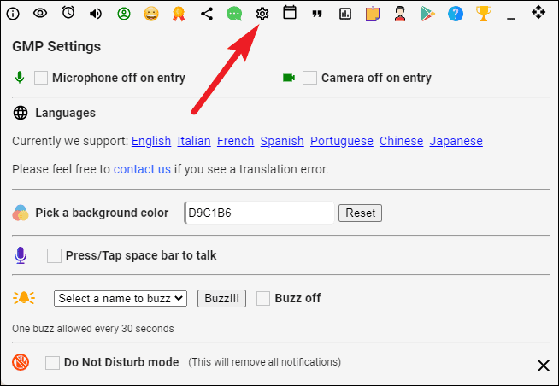Reset the background color
The height and width of the screenshot is (386, 559).
360,213
